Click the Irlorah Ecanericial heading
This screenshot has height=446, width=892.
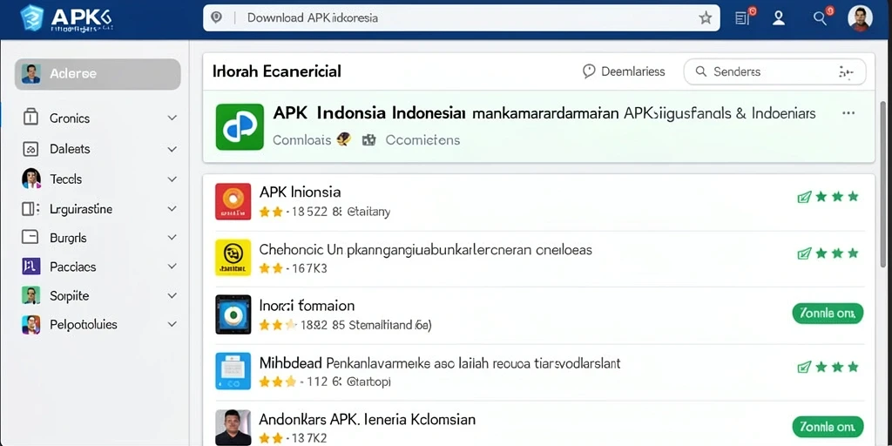[277, 71]
